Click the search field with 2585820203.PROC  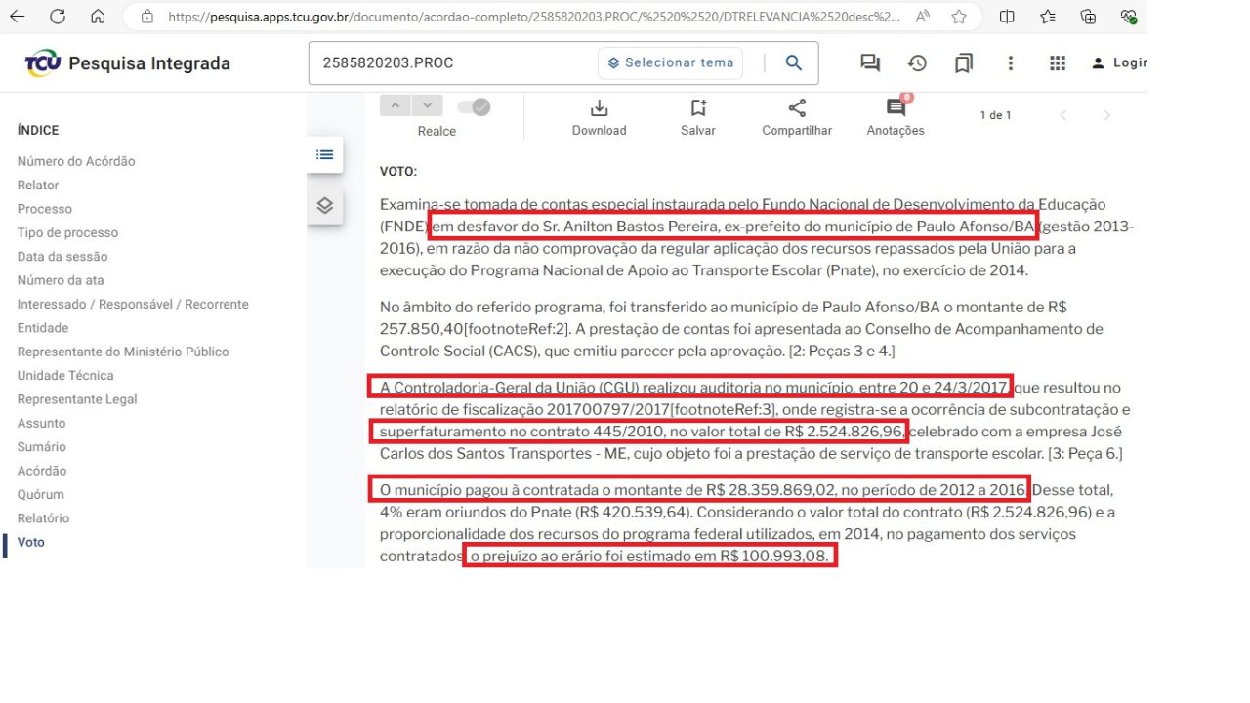pyautogui.click(x=454, y=62)
